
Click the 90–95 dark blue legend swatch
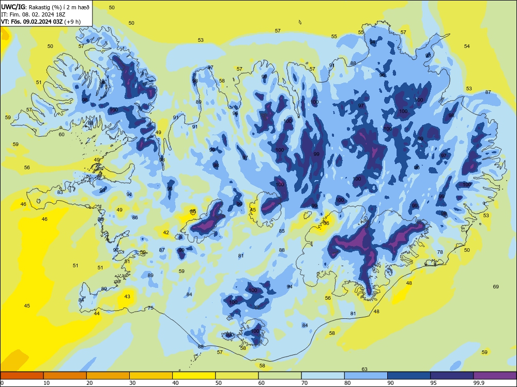coord(409,376)
